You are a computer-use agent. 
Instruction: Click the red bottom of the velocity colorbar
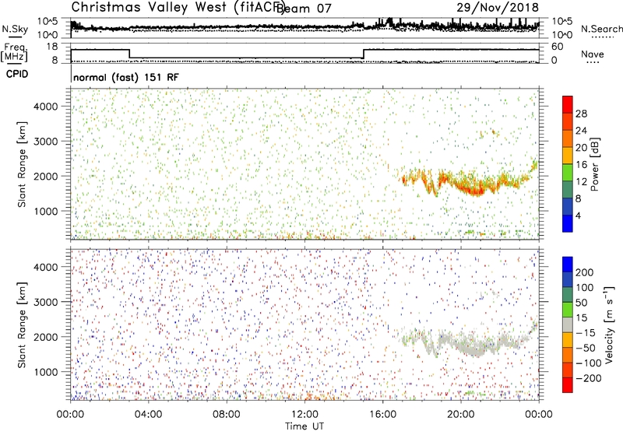click(568, 385)
